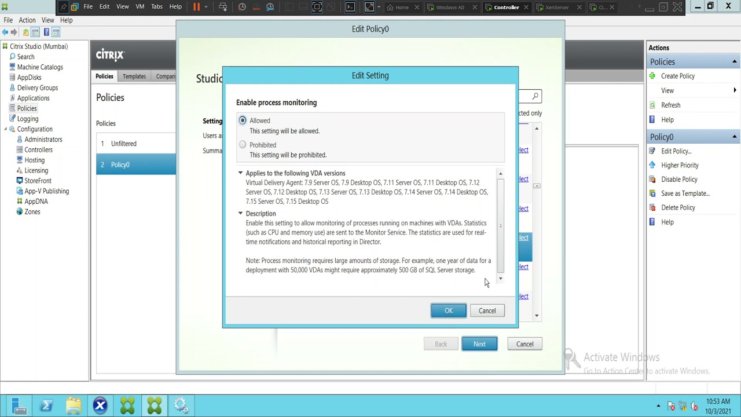
Task: Click the Higher Priority up-arrow icon
Action: (x=652, y=165)
